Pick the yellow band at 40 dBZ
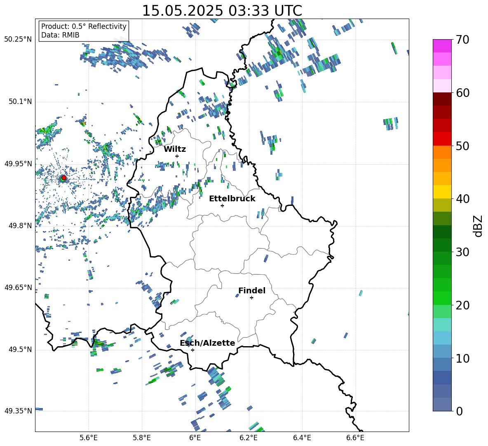 click(442, 192)
